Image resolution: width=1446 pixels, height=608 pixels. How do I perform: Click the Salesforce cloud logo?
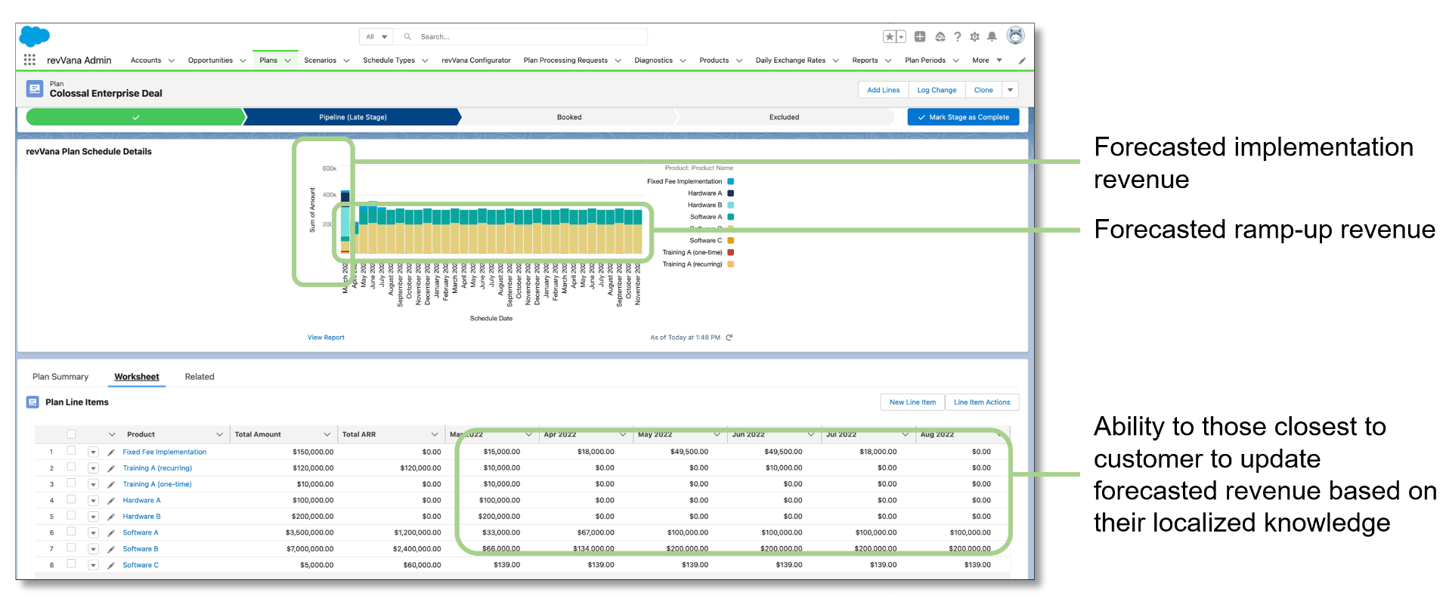(x=34, y=36)
